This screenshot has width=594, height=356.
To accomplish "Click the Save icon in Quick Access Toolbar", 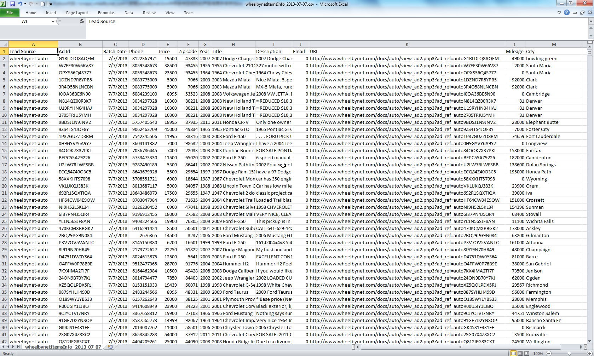I will coord(12,4).
